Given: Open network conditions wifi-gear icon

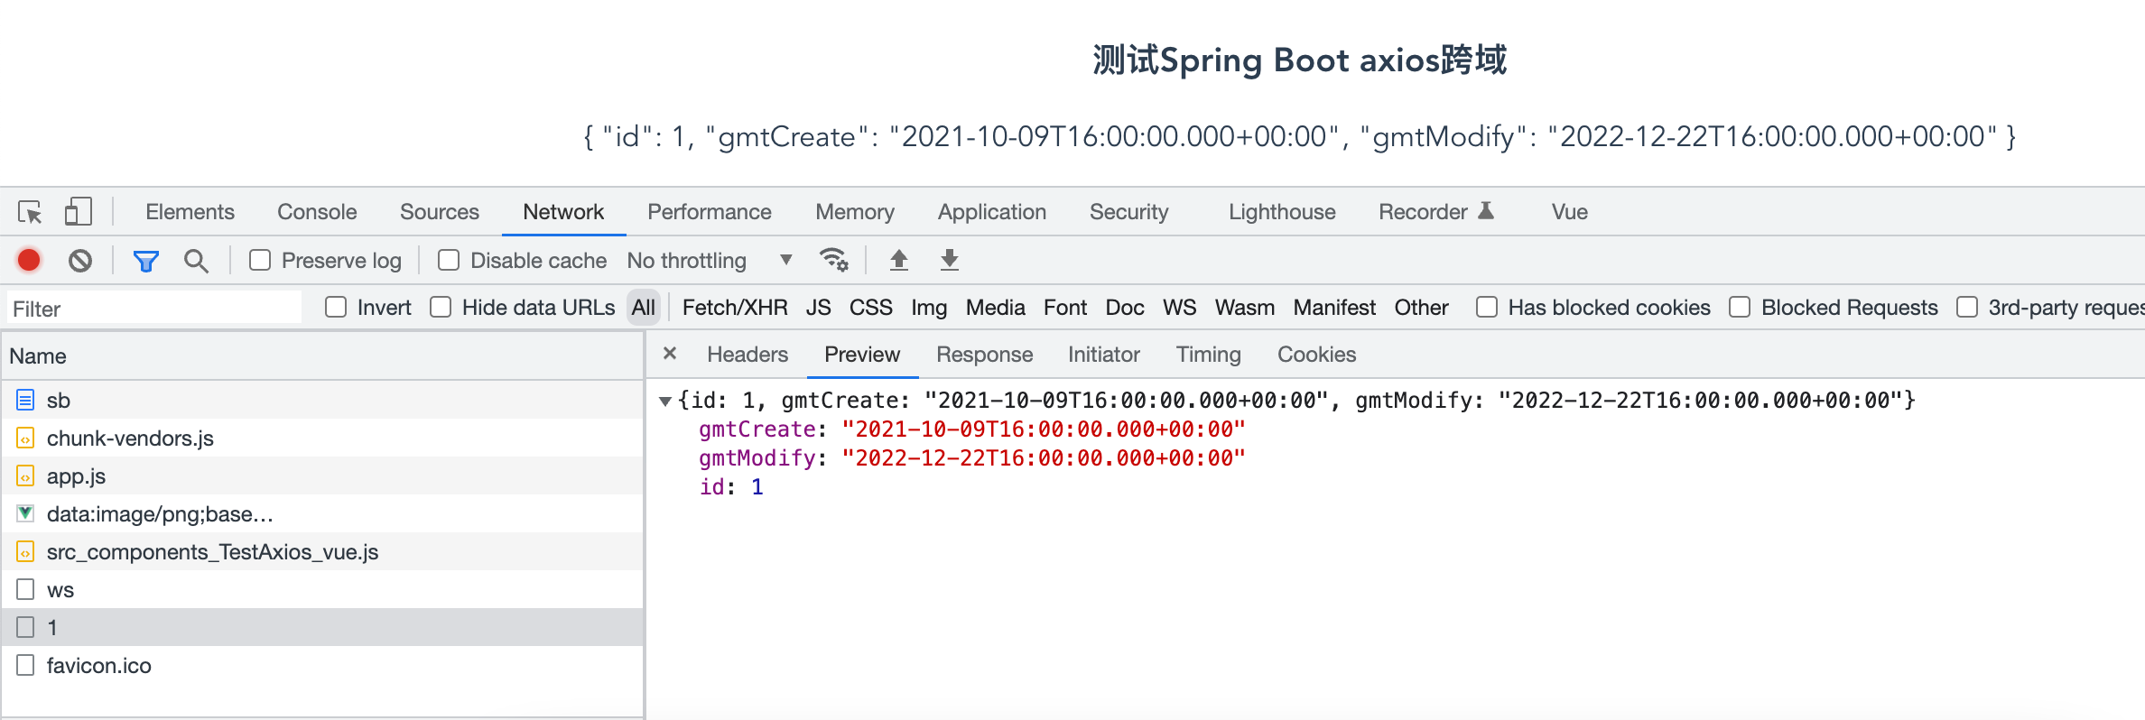Looking at the screenshot, I should click(833, 260).
